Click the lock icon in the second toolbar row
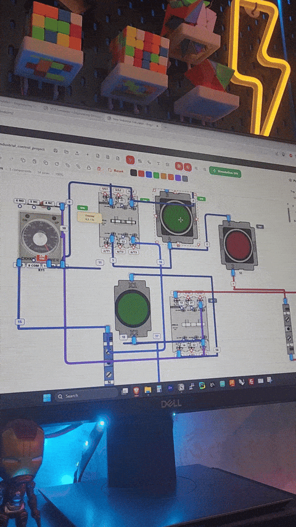The height and width of the screenshot is (527, 296). click(x=89, y=167)
